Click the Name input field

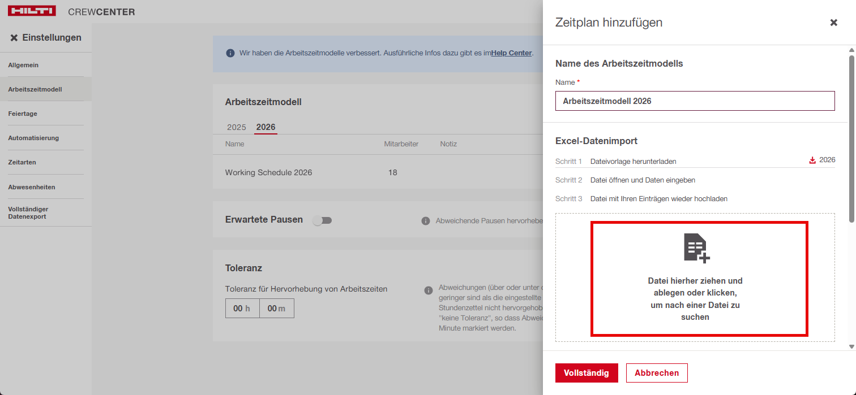coord(695,101)
